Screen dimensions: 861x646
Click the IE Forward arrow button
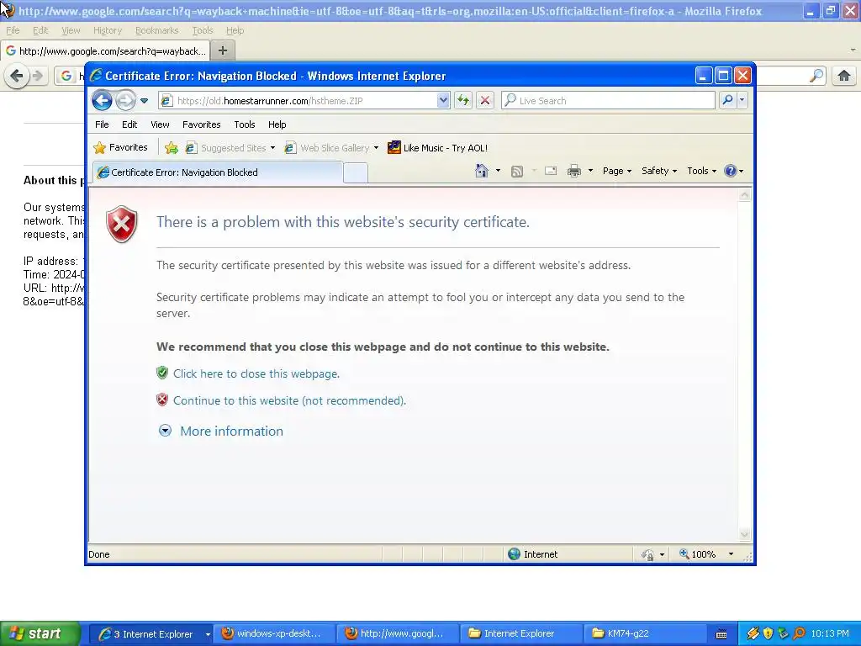[x=125, y=101]
